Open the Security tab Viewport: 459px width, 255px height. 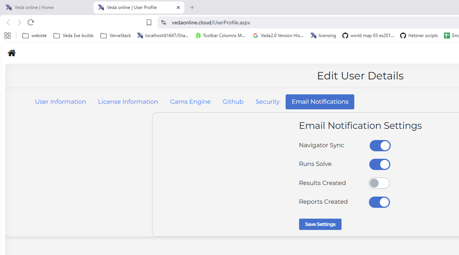268,102
